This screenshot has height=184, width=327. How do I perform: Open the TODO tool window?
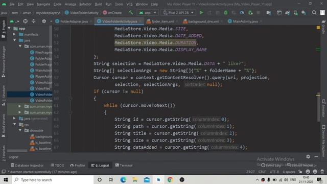[57, 165]
